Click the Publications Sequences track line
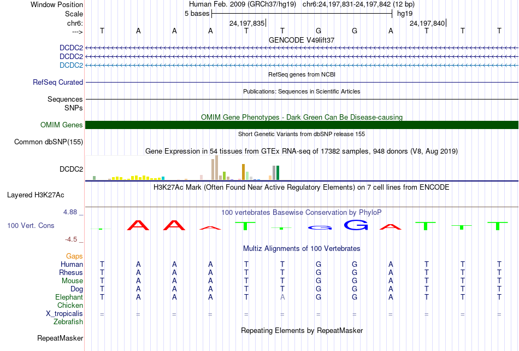The width and height of the screenshot is (519, 351). point(302,99)
